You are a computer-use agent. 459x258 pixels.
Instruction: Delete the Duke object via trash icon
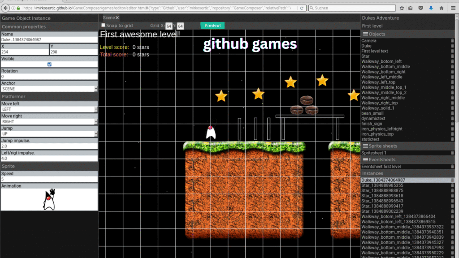tap(452, 46)
